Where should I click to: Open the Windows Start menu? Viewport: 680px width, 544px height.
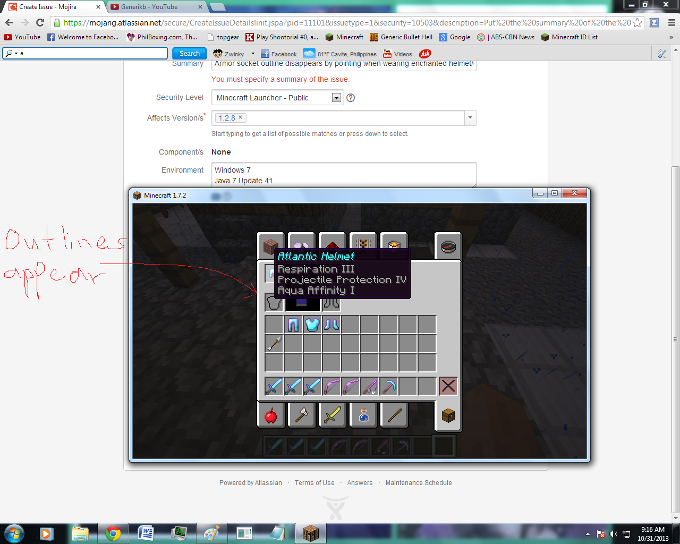click(14, 533)
